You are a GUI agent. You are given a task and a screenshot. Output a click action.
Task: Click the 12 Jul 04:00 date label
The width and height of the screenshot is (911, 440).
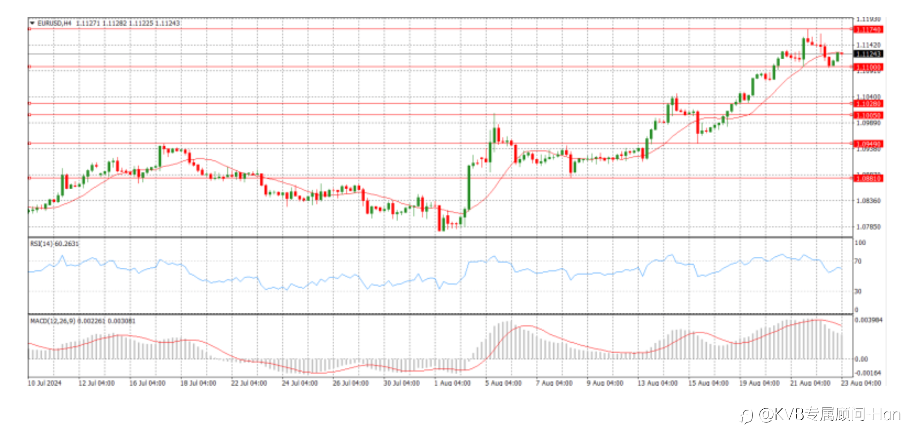(96, 383)
